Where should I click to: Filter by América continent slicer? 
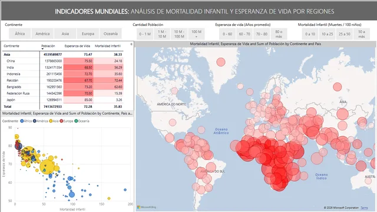coord(42,34)
